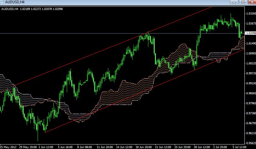The height and width of the screenshot is (149, 256).
Task: Click the '29 May 20:00' time label
Action: [x=28, y=147]
